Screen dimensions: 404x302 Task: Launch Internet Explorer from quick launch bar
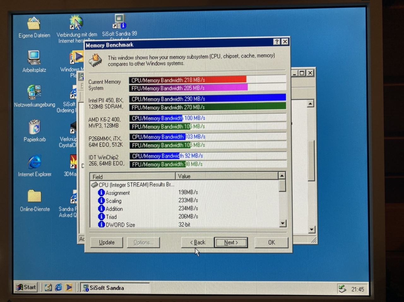58,287
